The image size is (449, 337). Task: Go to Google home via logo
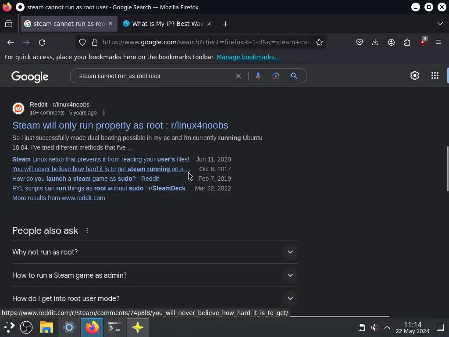click(30, 76)
